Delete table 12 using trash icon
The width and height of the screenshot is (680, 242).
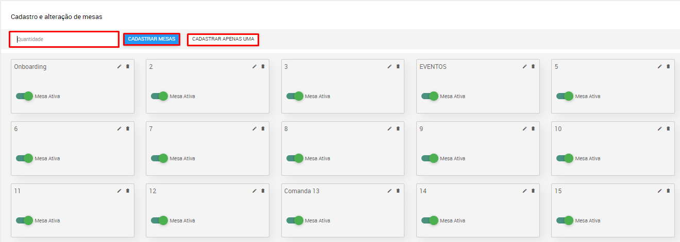[x=263, y=191]
